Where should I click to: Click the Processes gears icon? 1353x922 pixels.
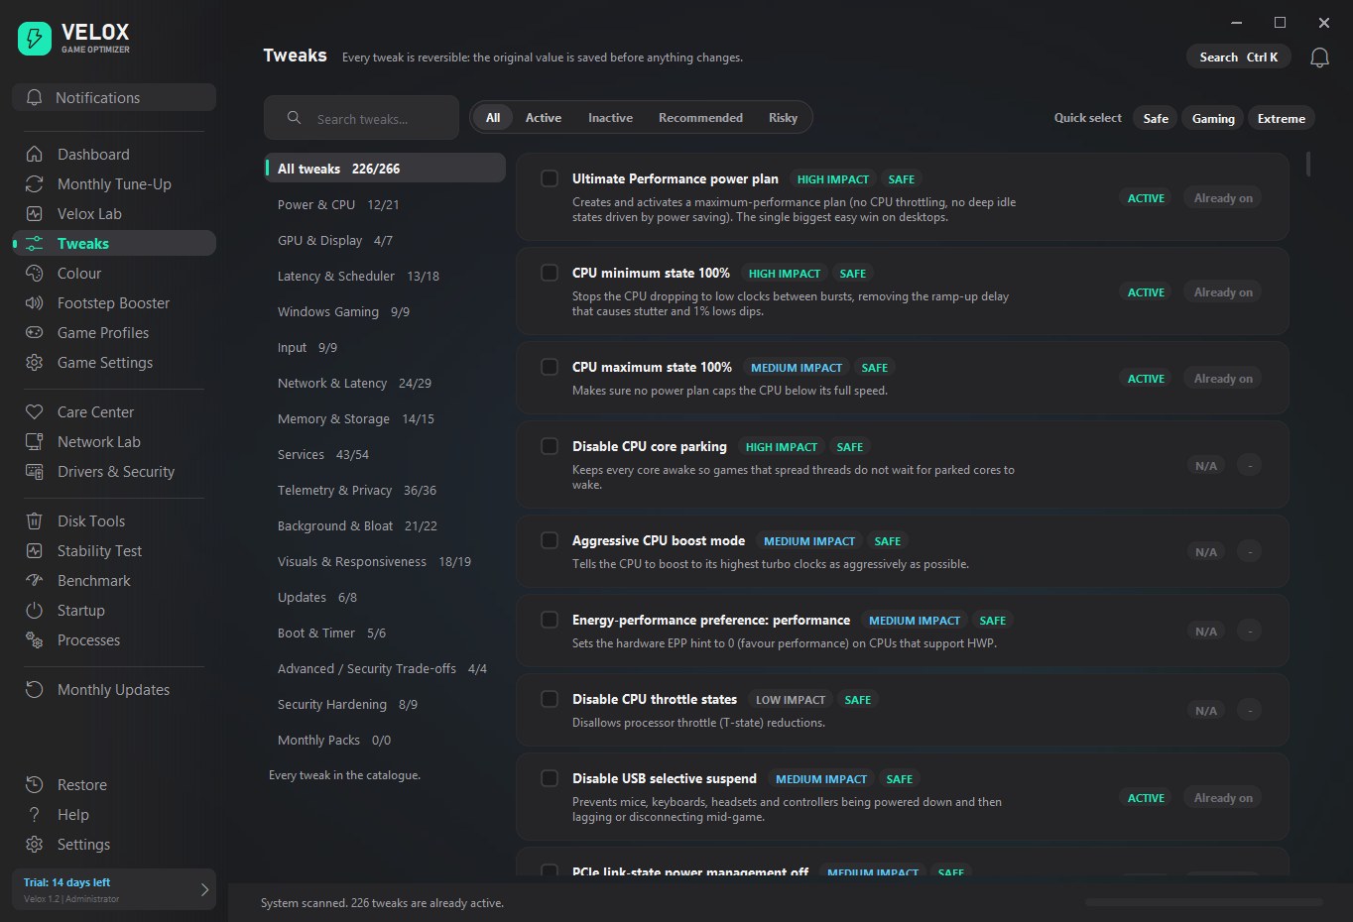[35, 640]
